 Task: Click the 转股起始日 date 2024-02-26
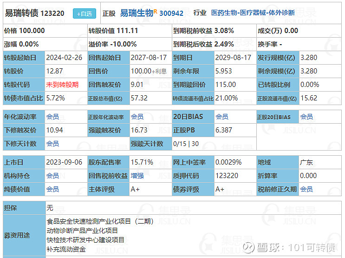tap(64, 58)
